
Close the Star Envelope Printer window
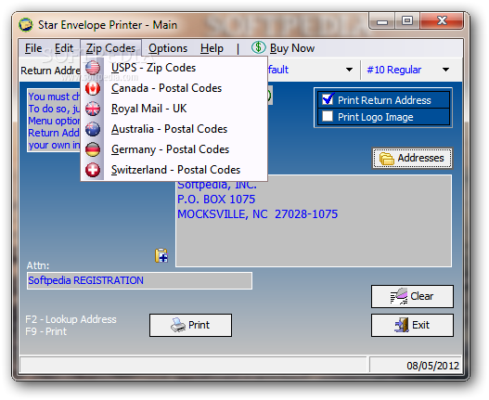442,21
